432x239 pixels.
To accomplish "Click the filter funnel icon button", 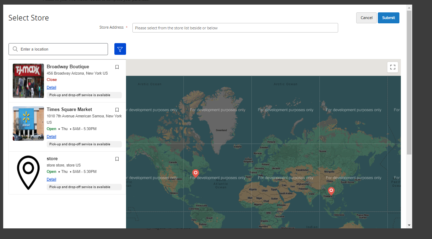I will pos(120,49).
